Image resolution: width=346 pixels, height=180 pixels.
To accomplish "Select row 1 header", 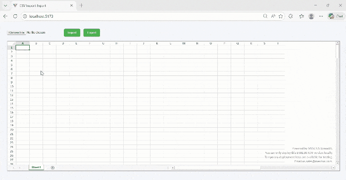I will (x=12, y=48).
